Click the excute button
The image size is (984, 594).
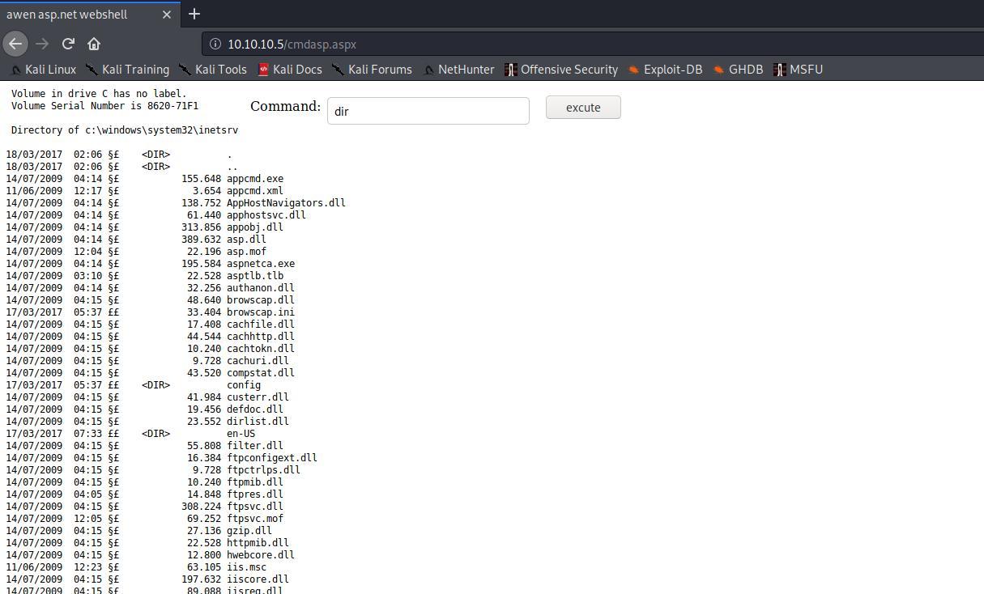pyautogui.click(x=583, y=108)
